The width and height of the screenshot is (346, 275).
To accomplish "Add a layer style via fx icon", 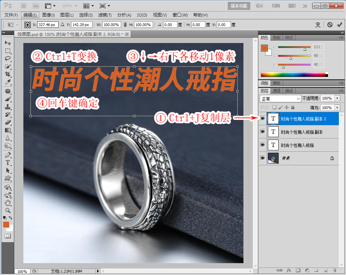I will pos(289,270).
